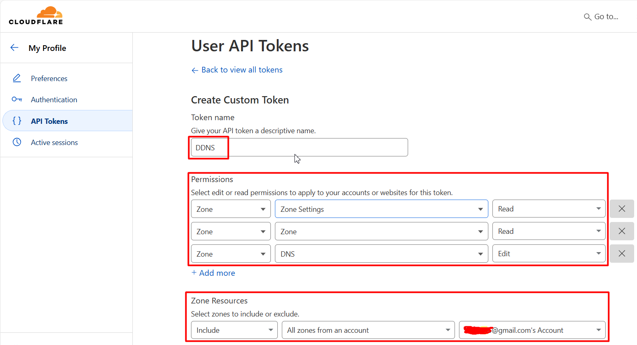Screen dimensions: 637x345
Task: Click the Add more permissions link
Action: pos(213,273)
